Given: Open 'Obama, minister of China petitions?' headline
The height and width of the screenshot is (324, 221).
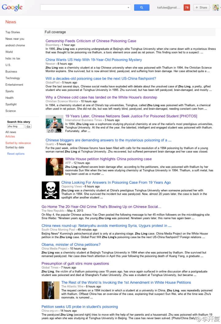Looking at the screenshot, I should (71, 244).
